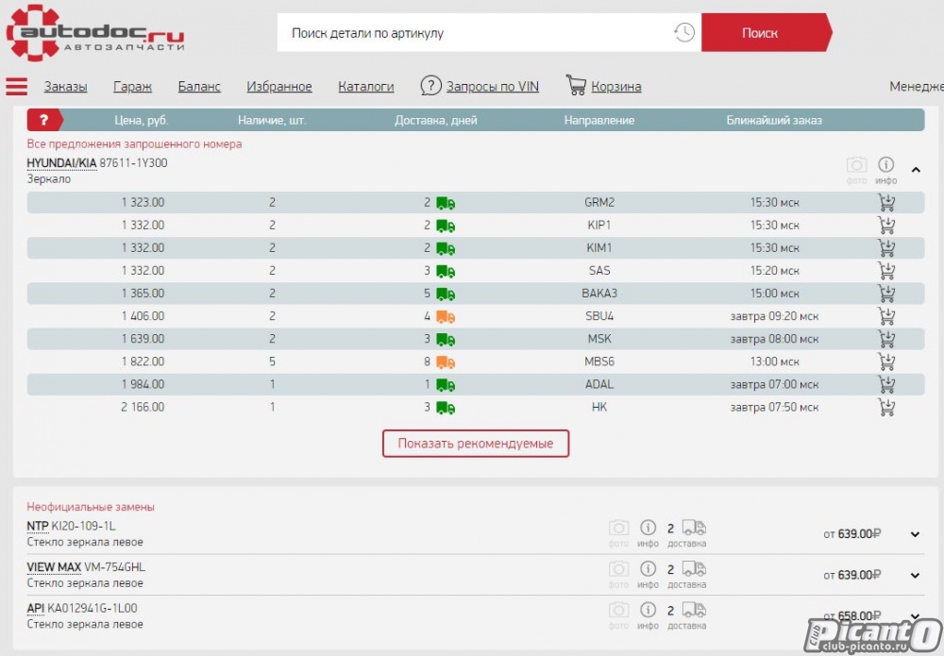Open the Заказы menu item
944x656 pixels.
[x=66, y=87]
